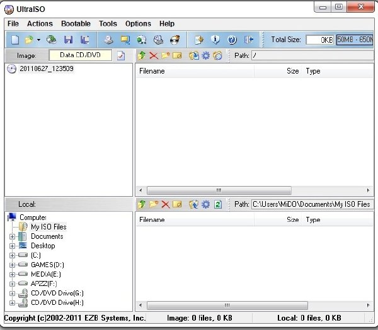Click the Convert image monitor icon
The image size is (378, 330).
(125, 40)
